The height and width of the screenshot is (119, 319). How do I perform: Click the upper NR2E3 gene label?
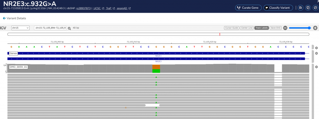(158, 56)
